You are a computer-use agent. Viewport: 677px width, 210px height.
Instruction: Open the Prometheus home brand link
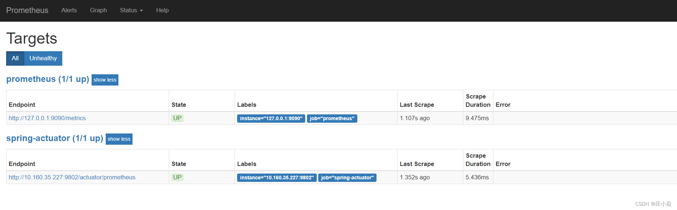point(27,10)
